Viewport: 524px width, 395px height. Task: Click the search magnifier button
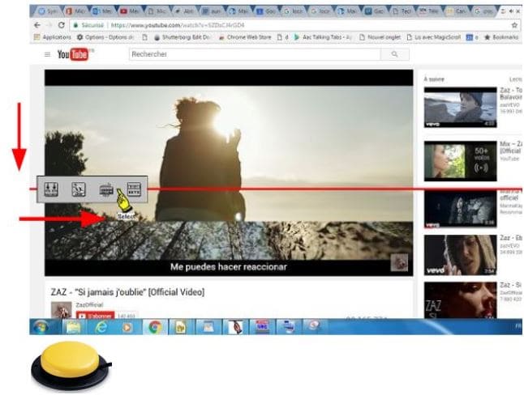point(394,54)
